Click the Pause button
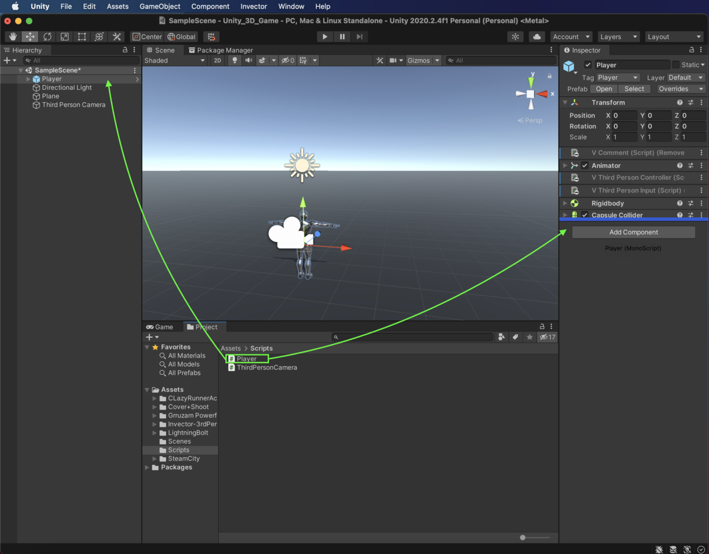 coord(342,37)
